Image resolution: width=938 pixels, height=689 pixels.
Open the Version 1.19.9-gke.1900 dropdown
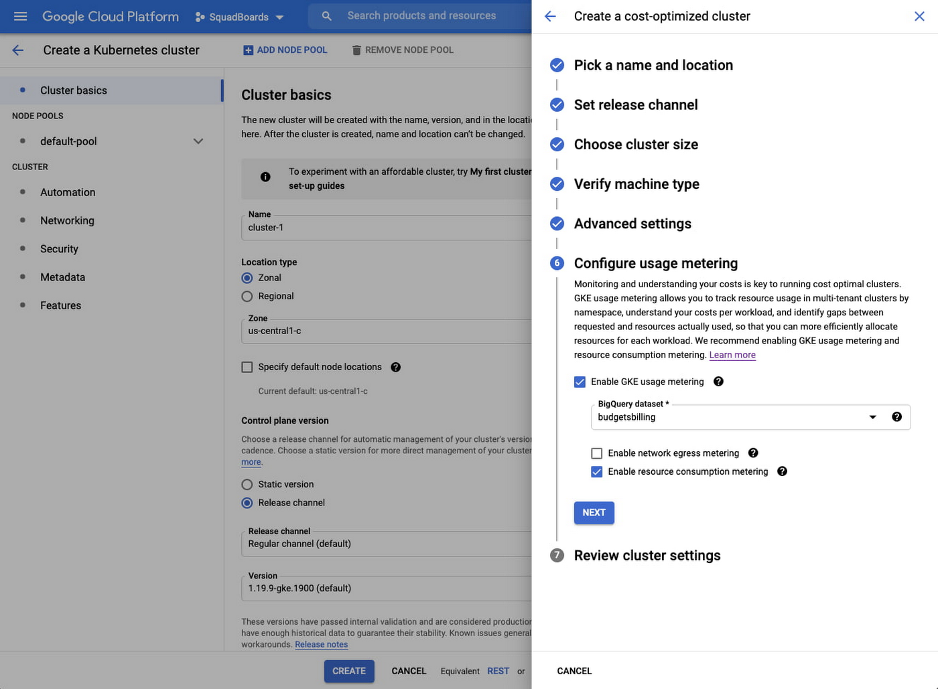(387, 588)
